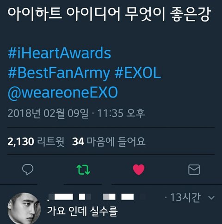Unlike the tweet via red heart

[139, 170]
